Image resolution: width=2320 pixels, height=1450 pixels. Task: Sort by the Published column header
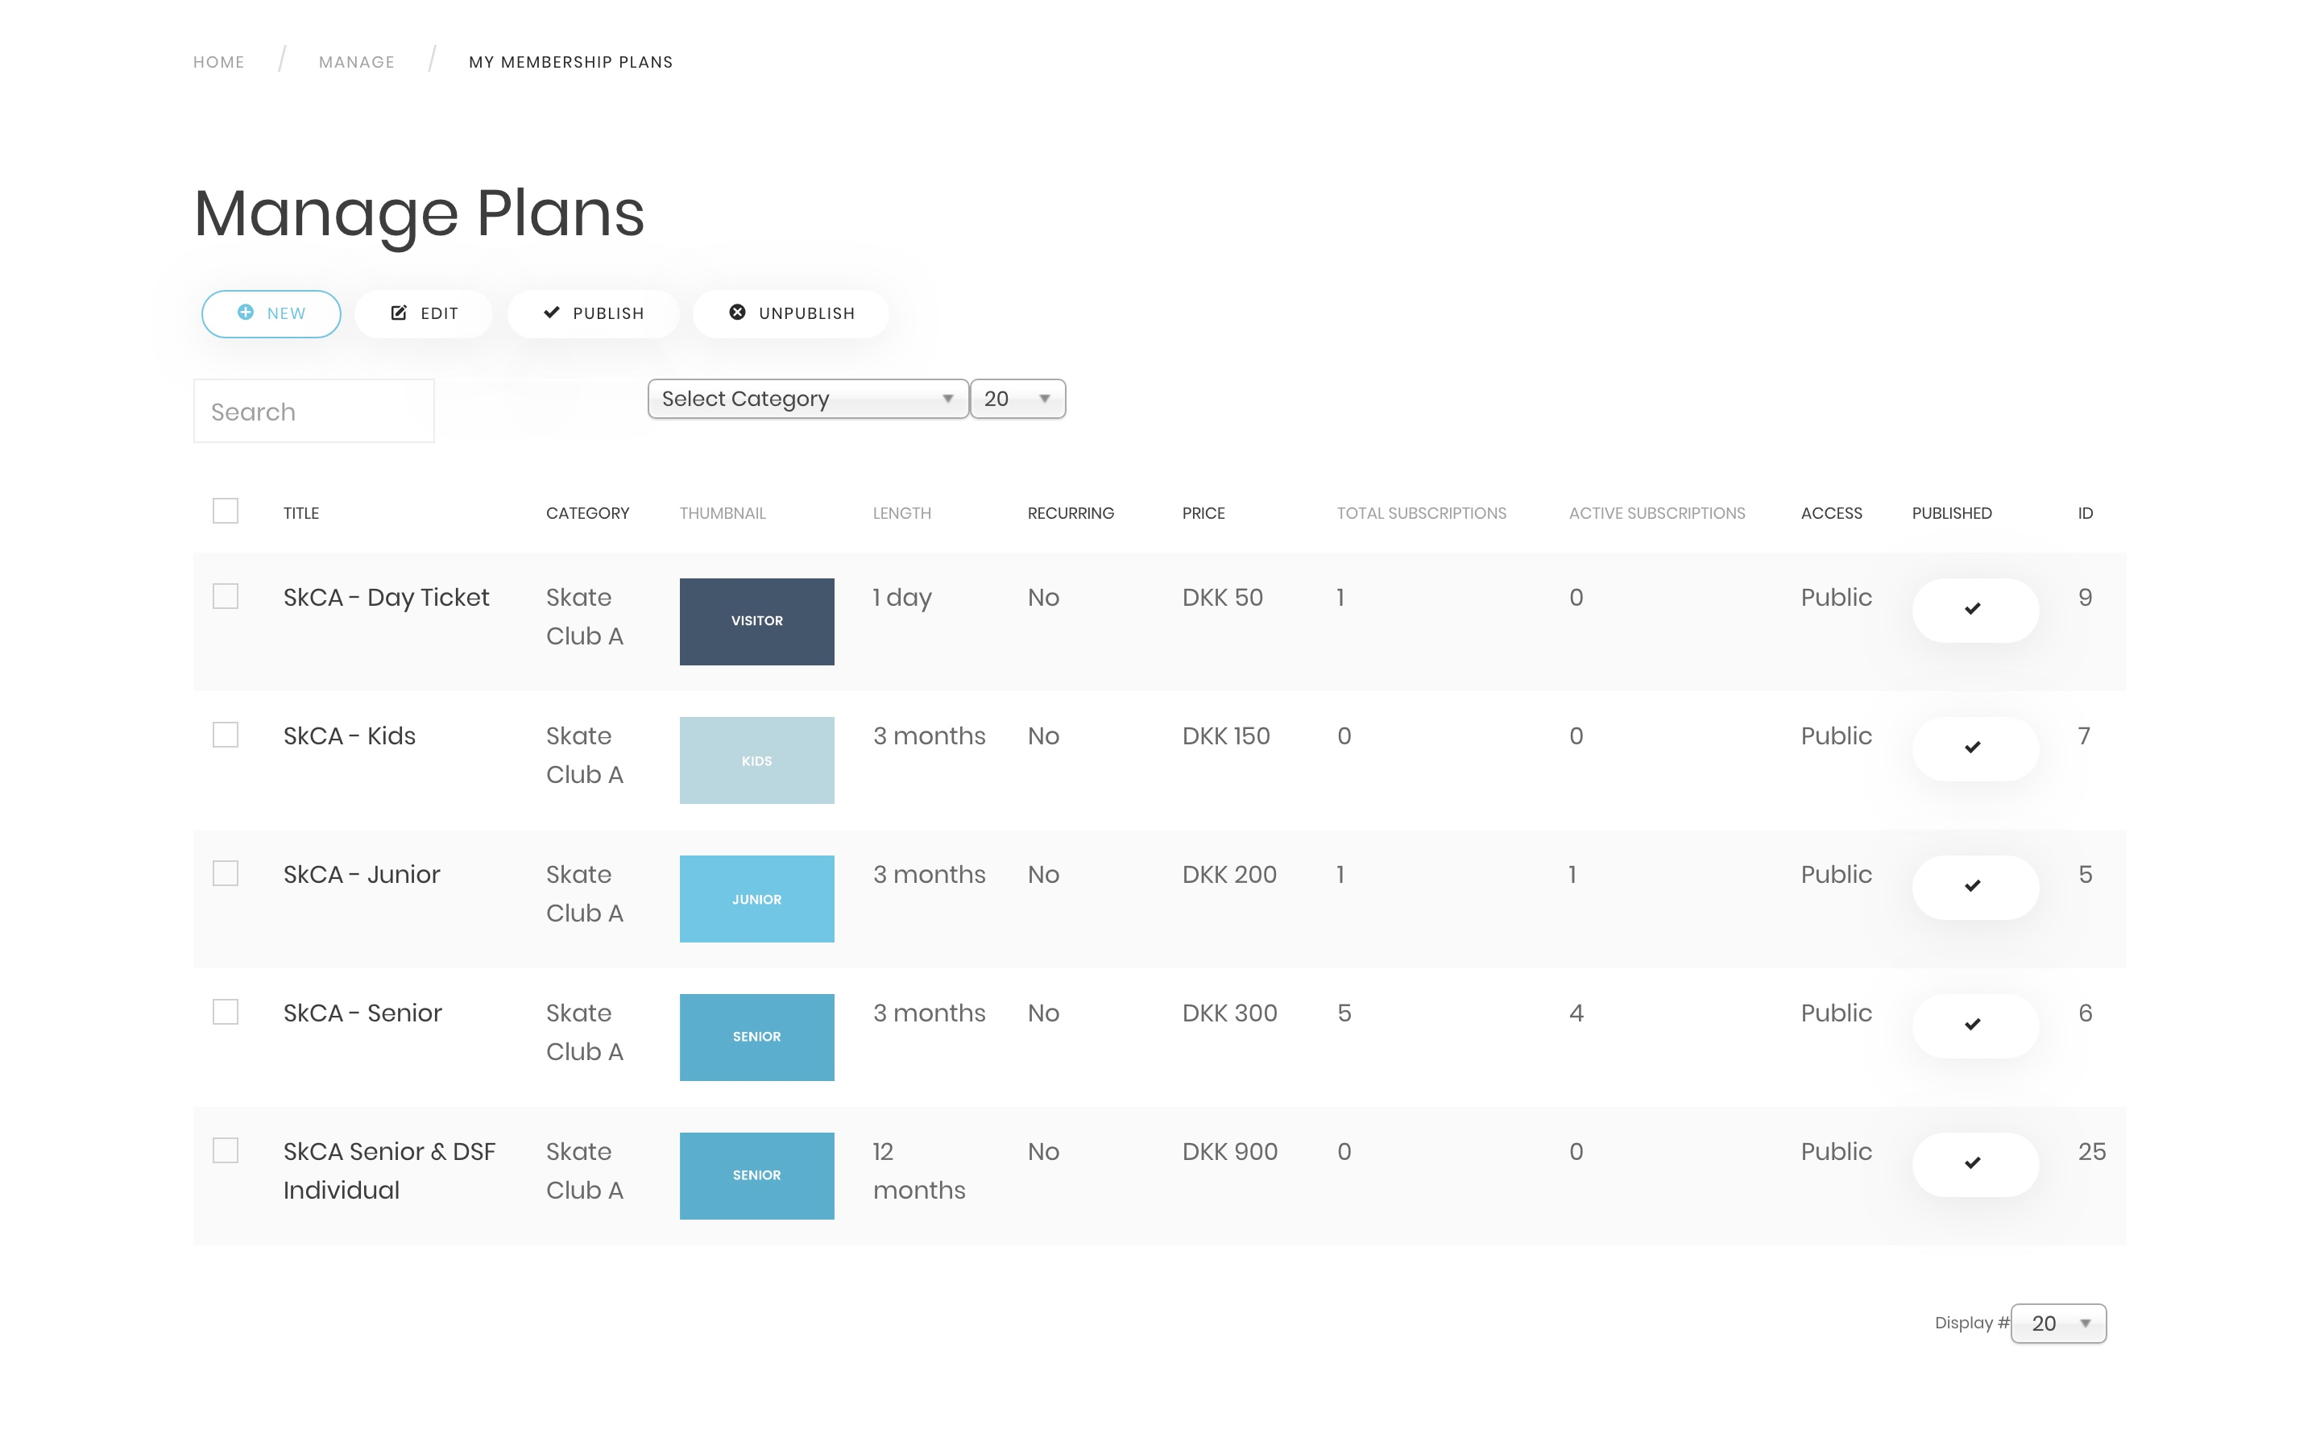pyautogui.click(x=1952, y=513)
